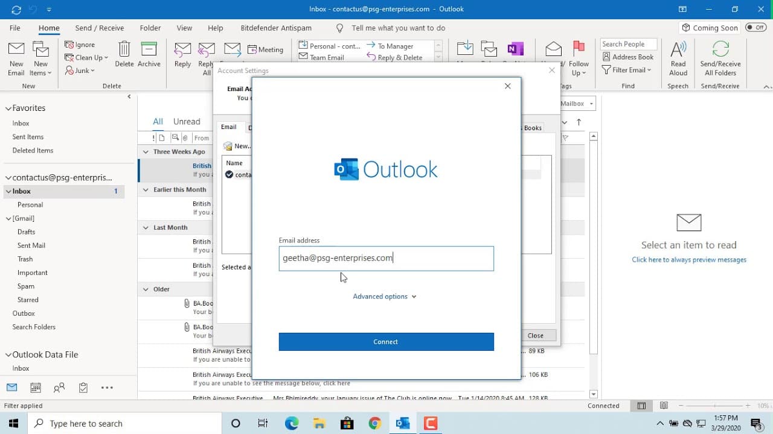
Task: Collapse the Older message group
Action: pos(146,289)
